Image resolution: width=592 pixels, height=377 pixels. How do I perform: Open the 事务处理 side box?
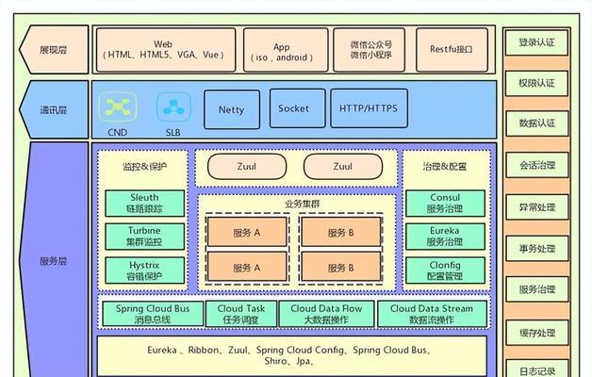pyautogui.click(x=536, y=249)
